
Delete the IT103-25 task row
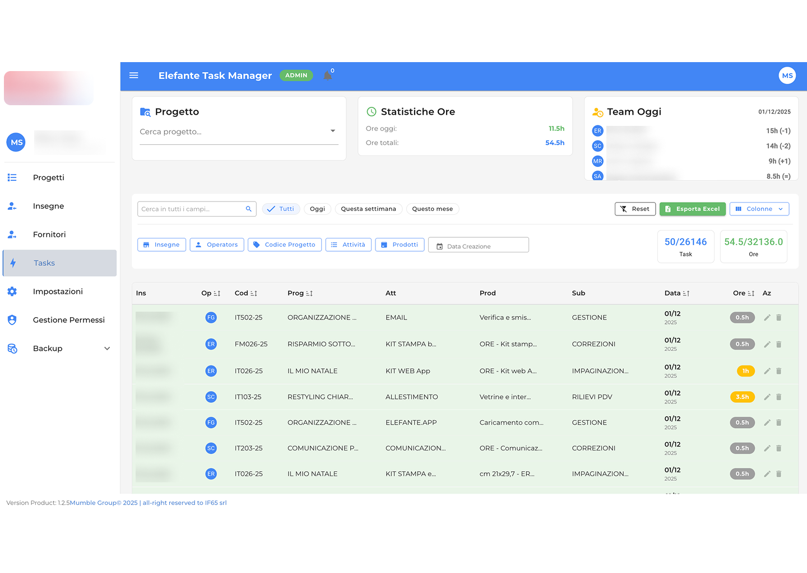point(779,397)
